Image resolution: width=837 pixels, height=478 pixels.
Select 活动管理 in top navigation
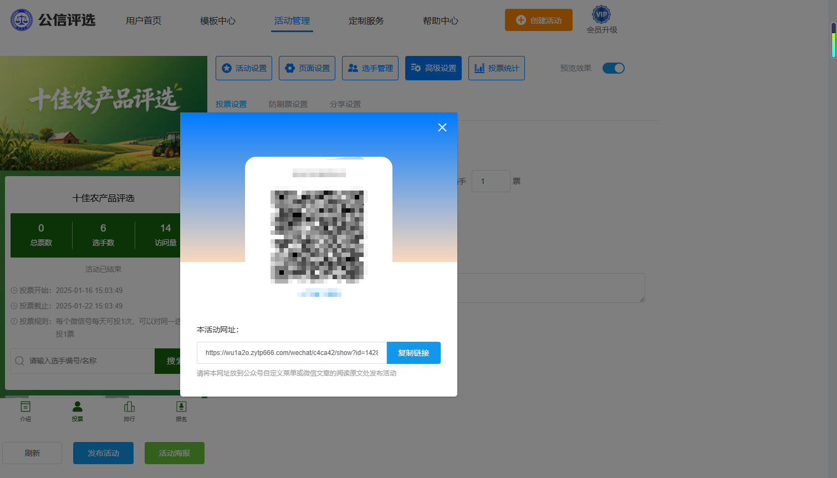pyautogui.click(x=292, y=20)
